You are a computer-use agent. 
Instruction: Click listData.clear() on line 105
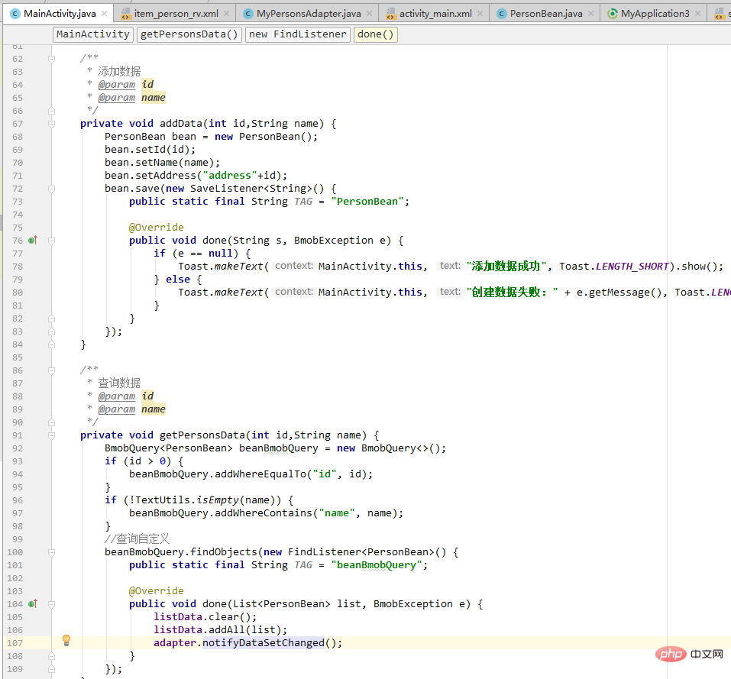click(205, 617)
